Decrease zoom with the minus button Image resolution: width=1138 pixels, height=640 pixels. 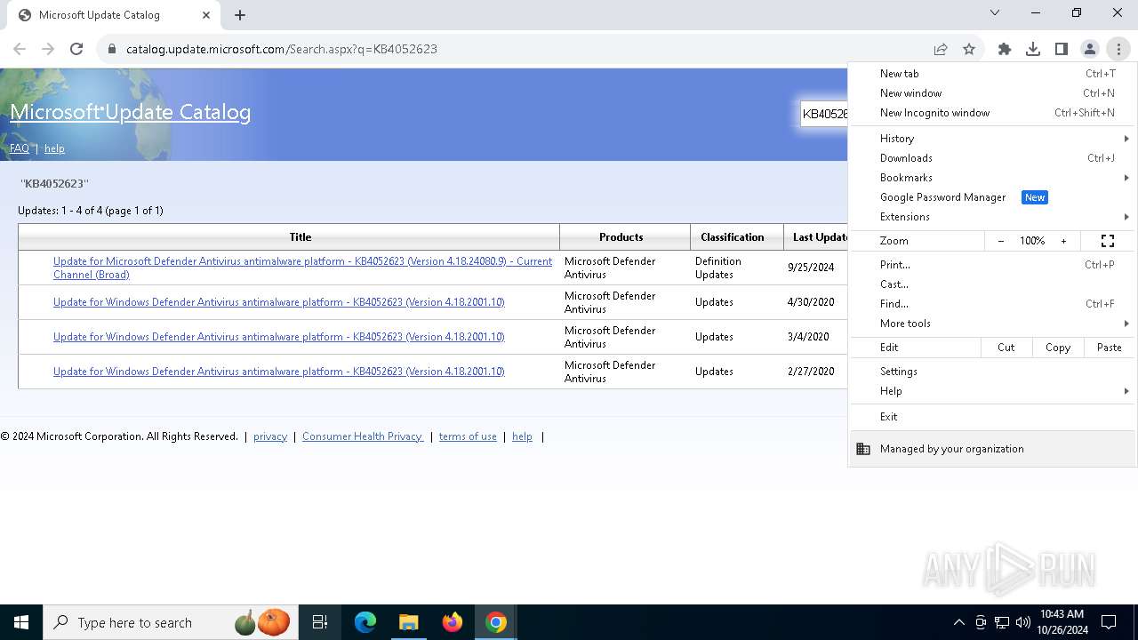click(x=1001, y=241)
